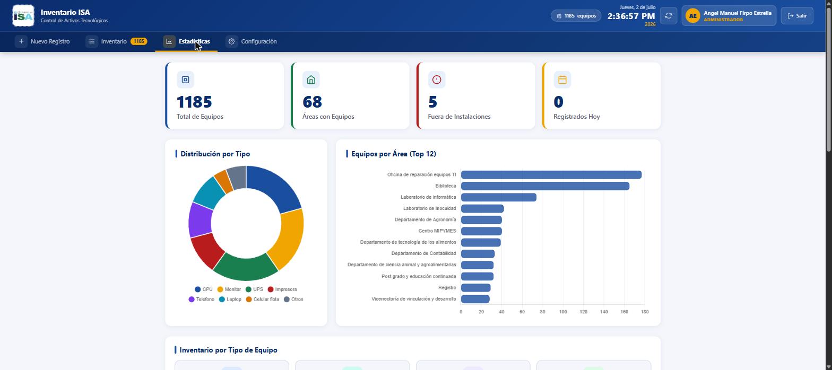The width and height of the screenshot is (832, 370).
Task: Click the Departamento de Agronomía bar
Action: point(481,220)
